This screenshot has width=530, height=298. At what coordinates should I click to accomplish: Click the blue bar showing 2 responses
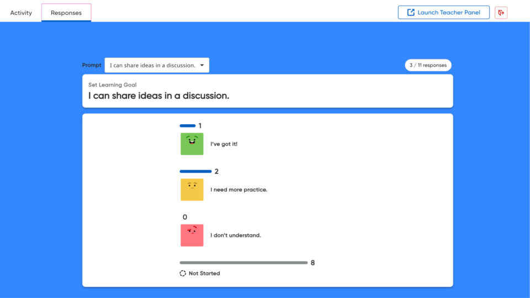tap(195, 171)
